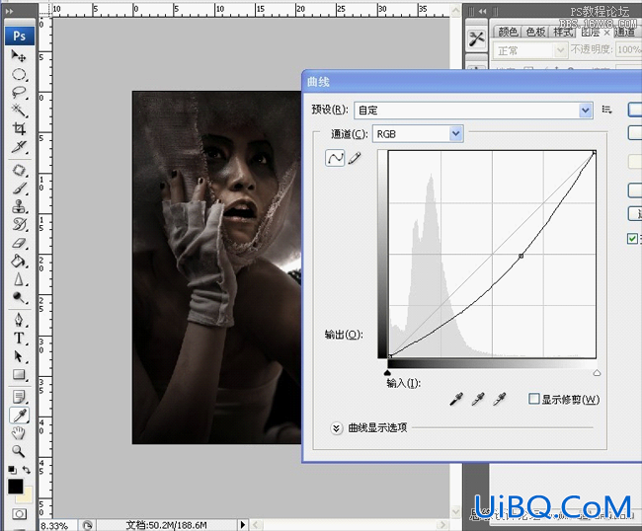
Task: Click the white input slider triangle
Action: point(597,373)
